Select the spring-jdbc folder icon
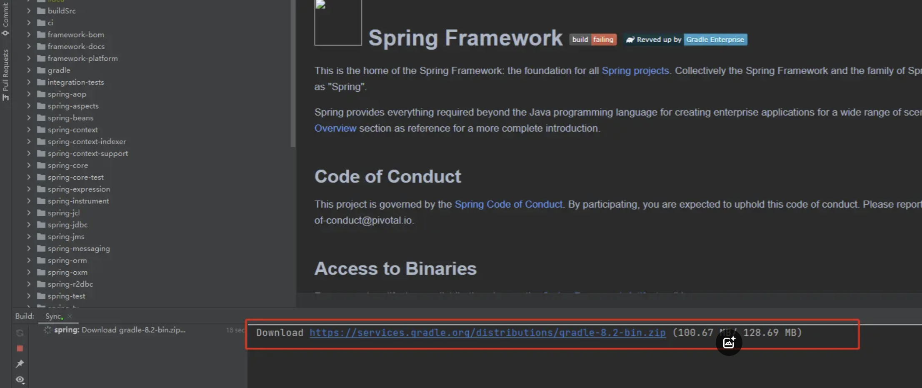This screenshot has width=922, height=388. (x=41, y=225)
